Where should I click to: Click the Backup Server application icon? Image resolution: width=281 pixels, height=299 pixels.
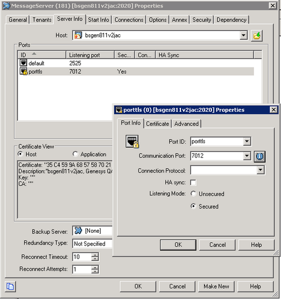pos(78,231)
